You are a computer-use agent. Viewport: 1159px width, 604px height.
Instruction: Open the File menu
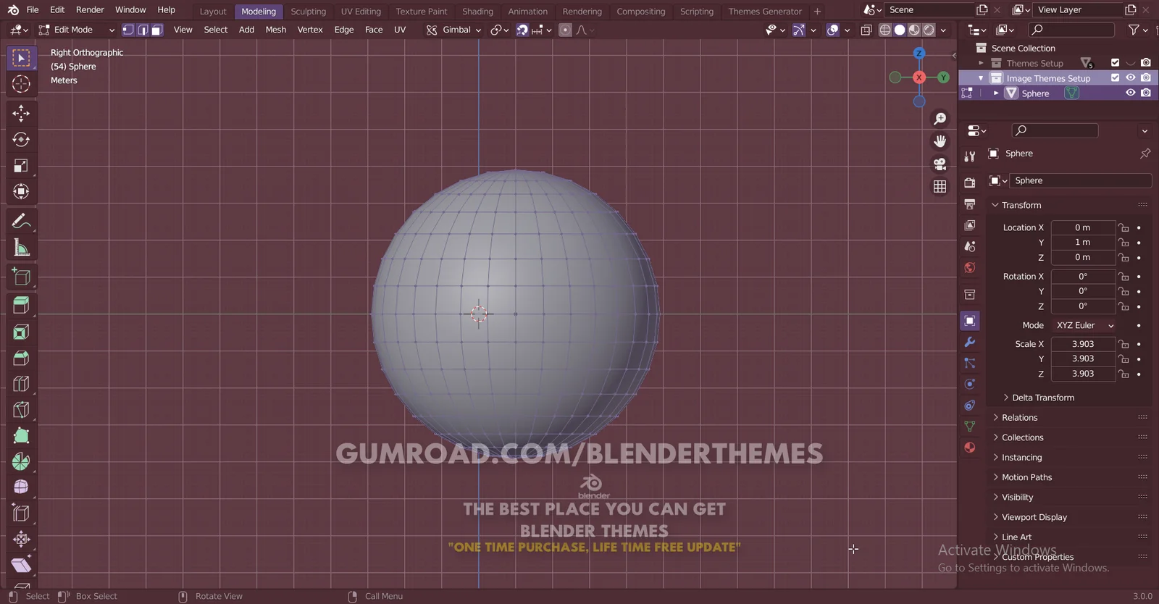[33, 9]
